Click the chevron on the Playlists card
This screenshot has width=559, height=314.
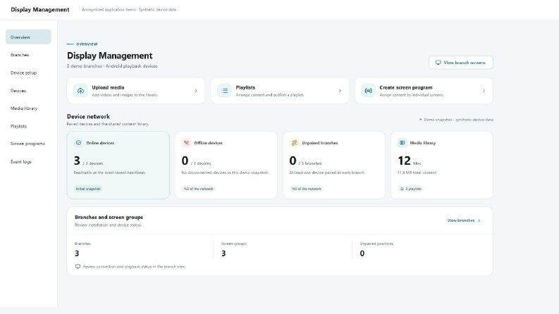click(x=340, y=91)
